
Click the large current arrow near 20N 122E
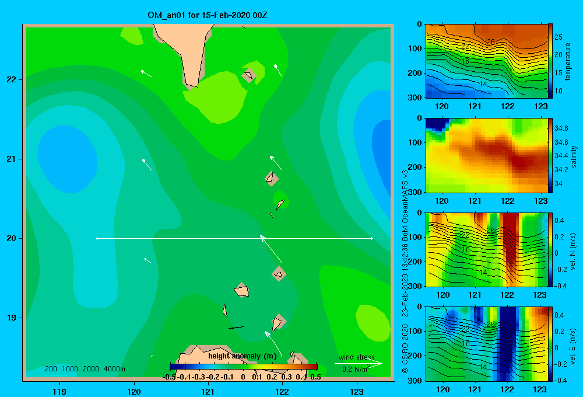pos(271,249)
